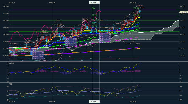This screenshot has height=104, width=188.
Task: Click 145.00 on the left price axis
Action: coord(6,28)
